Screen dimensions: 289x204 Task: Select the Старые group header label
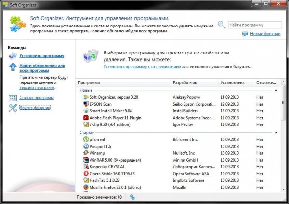[87, 133]
